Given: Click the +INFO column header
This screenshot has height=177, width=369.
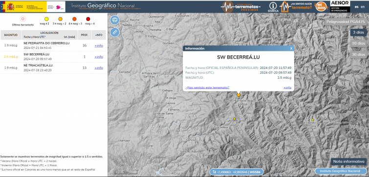Looking at the screenshot, I should click(x=99, y=35).
